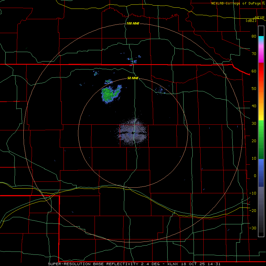
Task: Click the 40 value on the dBZ scale
Action: (254, 106)
